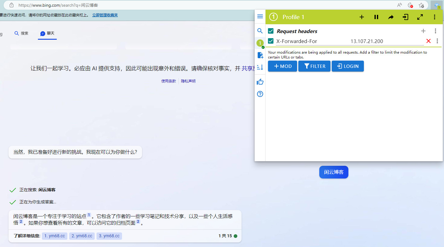Click the thumbs up feedback icon
Screen dimensions: 444x247
pyautogui.click(x=260, y=82)
